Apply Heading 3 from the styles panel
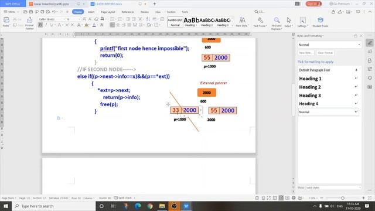375x211 pixels. 328,96
